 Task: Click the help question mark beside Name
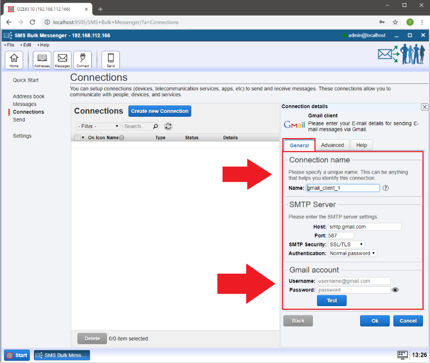(x=385, y=188)
